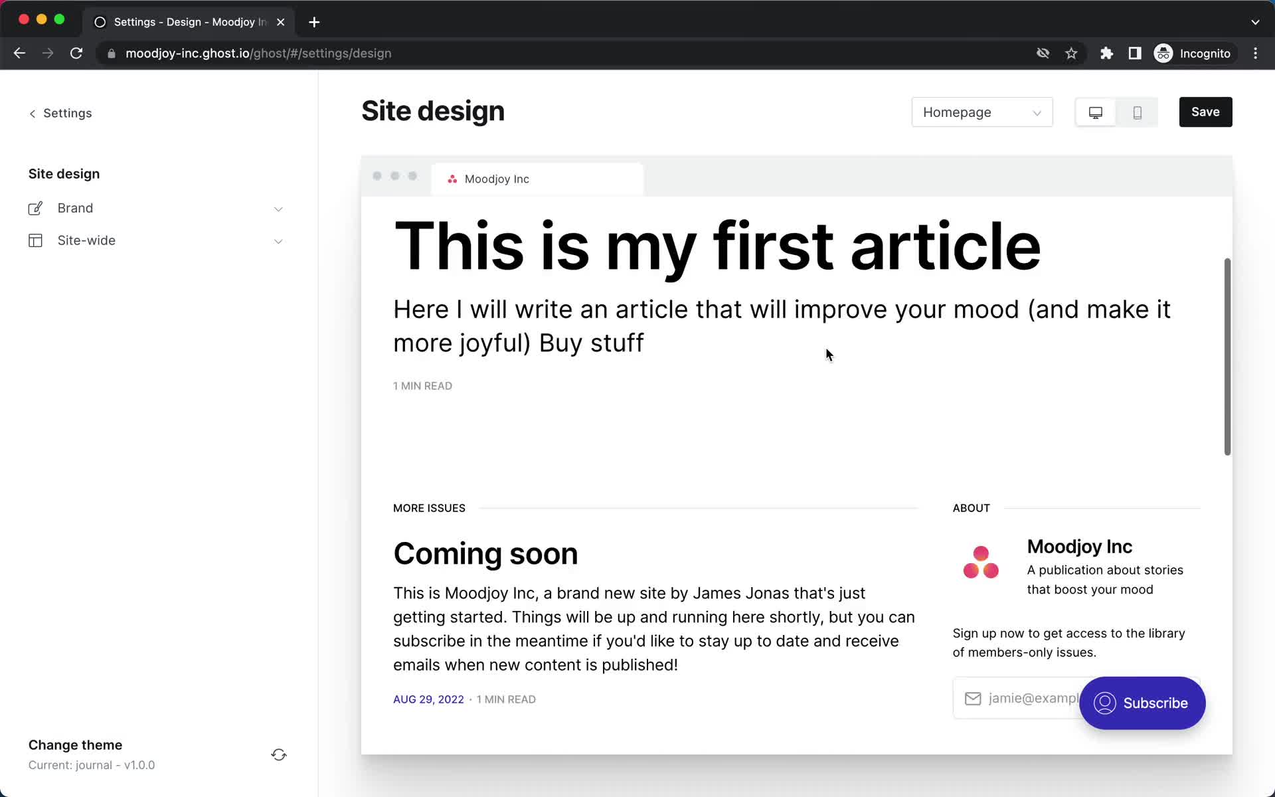Click the Save button
The width and height of the screenshot is (1275, 797).
coord(1206,112)
